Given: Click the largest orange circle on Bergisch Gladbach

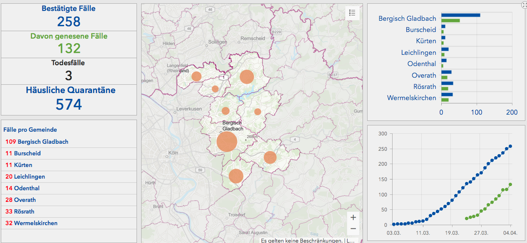Looking at the screenshot, I should coord(227,142).
